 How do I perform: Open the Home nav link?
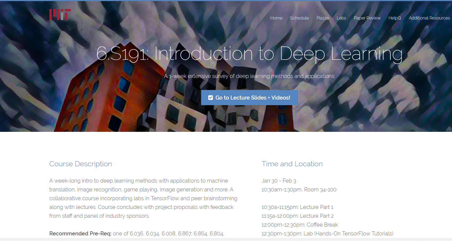[x=276, y=18]
